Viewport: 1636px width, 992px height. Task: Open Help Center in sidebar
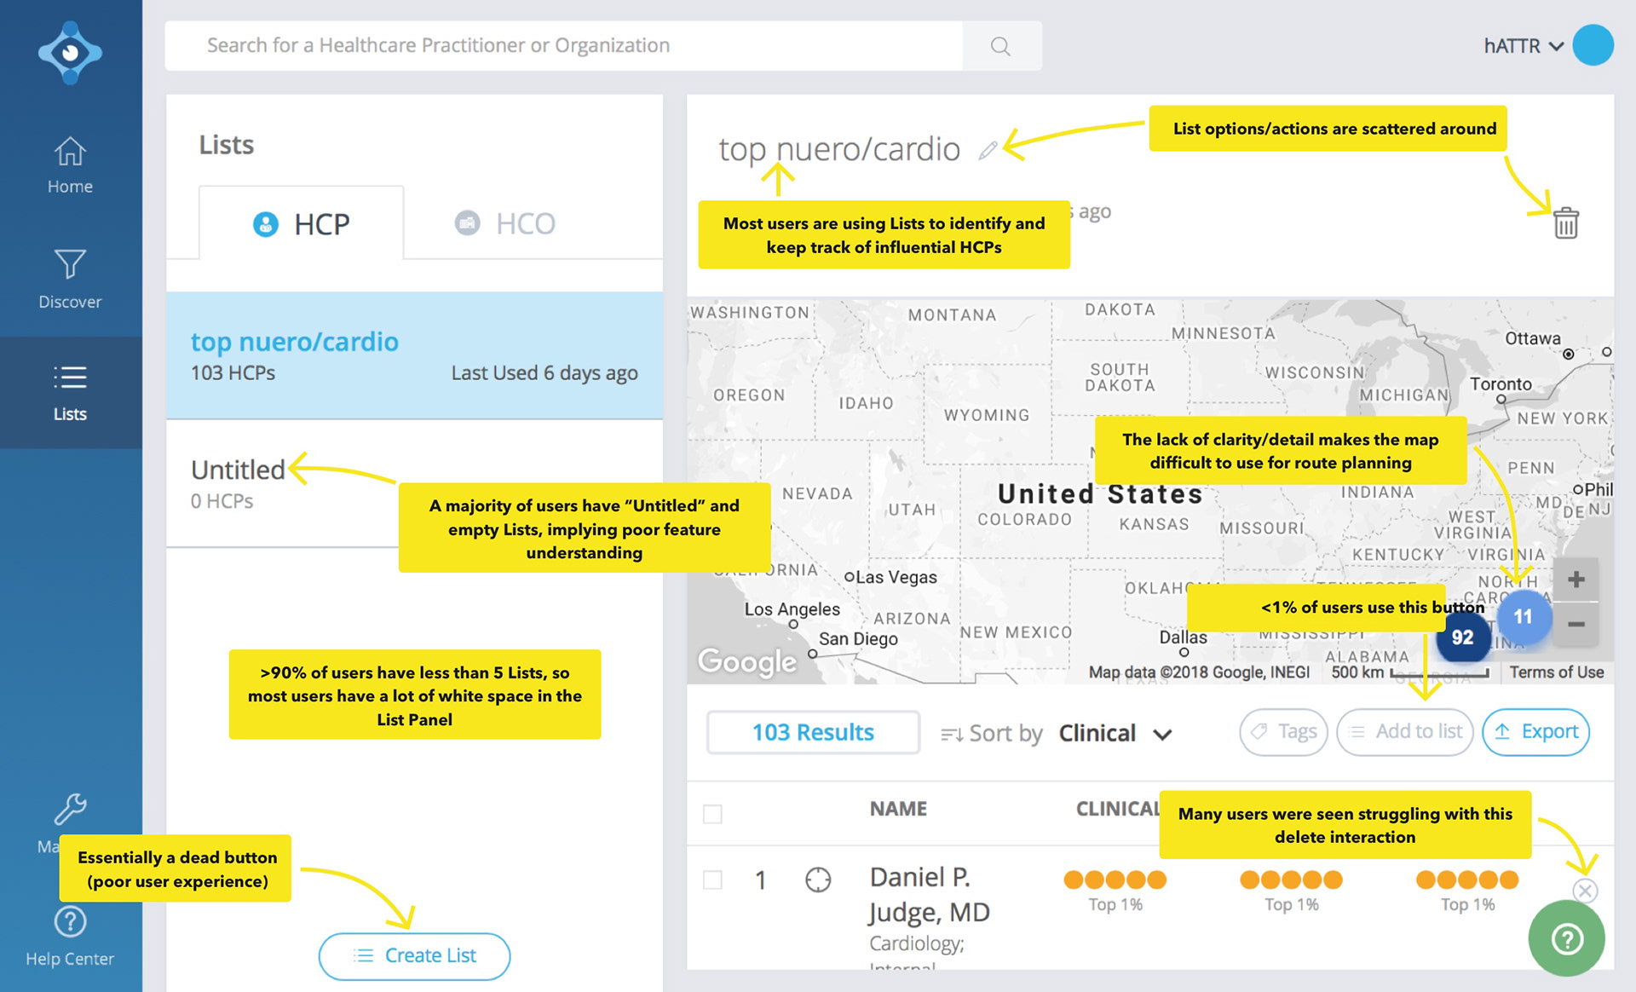point(70,937)
